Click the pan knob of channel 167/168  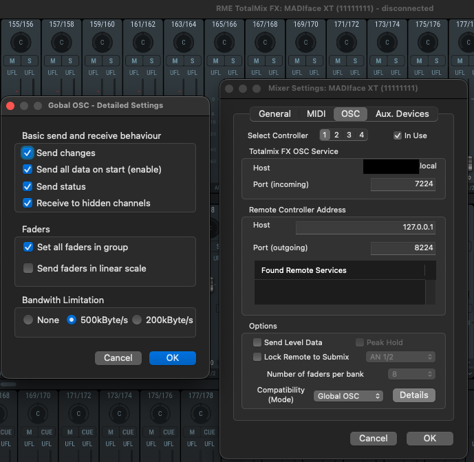tap(265, 43)
